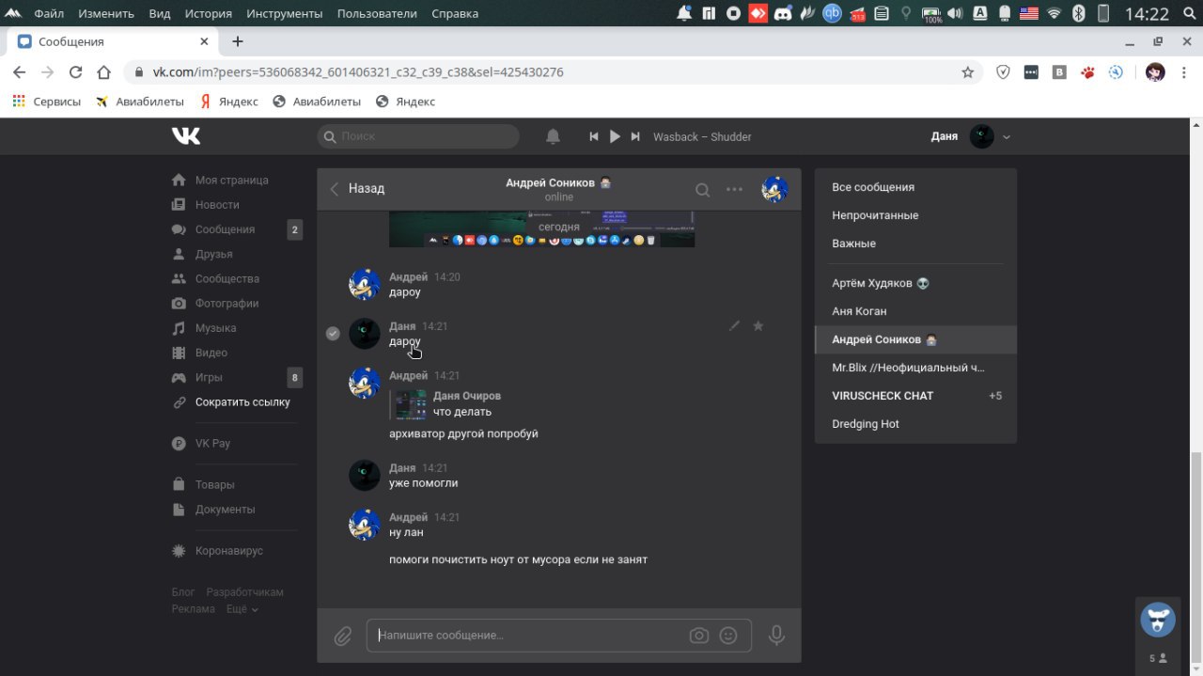Open the Сервисы apps bookmark
This screenshot has width=1203, height=676.
click(x=46, y=102)
